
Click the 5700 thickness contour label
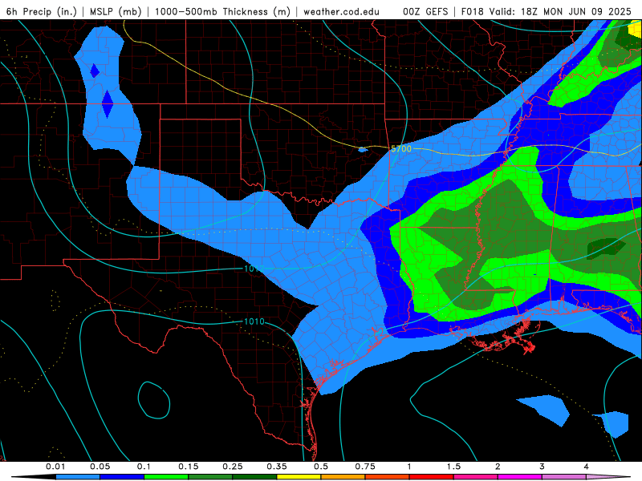(x=401, y=149)
